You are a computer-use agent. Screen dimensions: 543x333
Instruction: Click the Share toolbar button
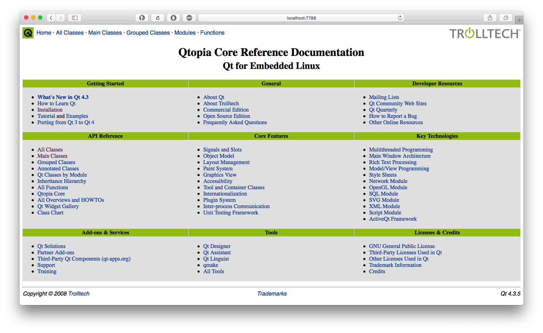(490, 18)
